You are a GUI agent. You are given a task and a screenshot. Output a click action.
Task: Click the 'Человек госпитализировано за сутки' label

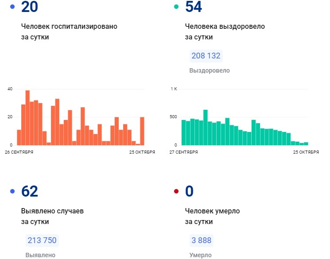coord(69,32)
